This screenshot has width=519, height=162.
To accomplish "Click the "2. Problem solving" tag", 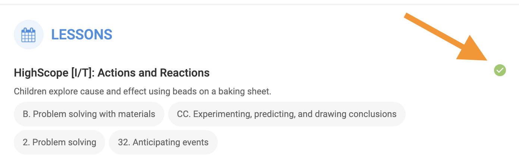I will (59, 142).
